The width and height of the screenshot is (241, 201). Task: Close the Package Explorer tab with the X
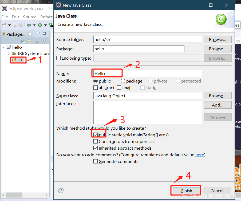(30, 34)
